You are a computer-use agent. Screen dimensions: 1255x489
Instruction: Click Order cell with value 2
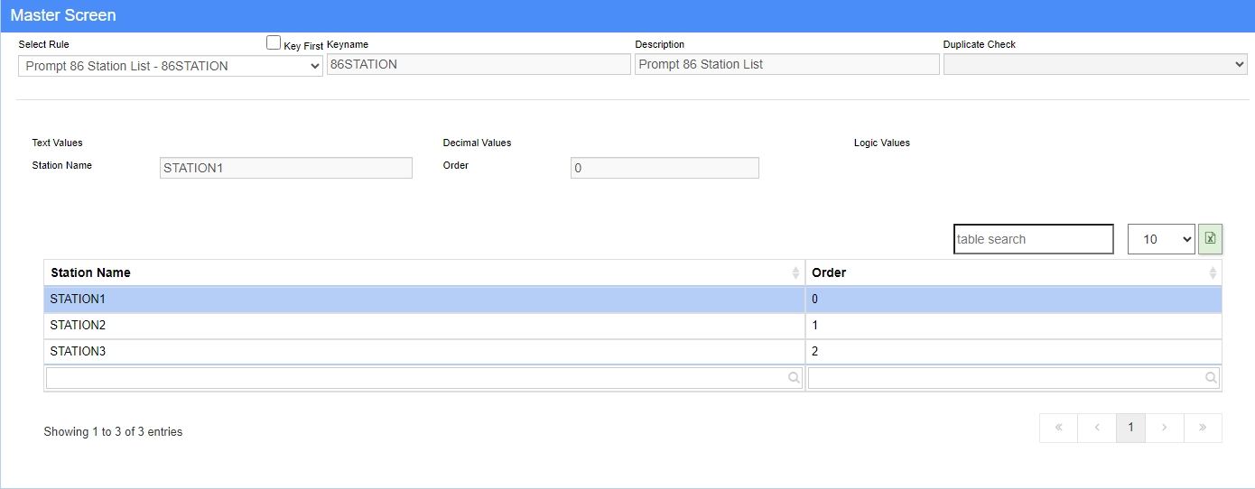(x=1013, y=352)
